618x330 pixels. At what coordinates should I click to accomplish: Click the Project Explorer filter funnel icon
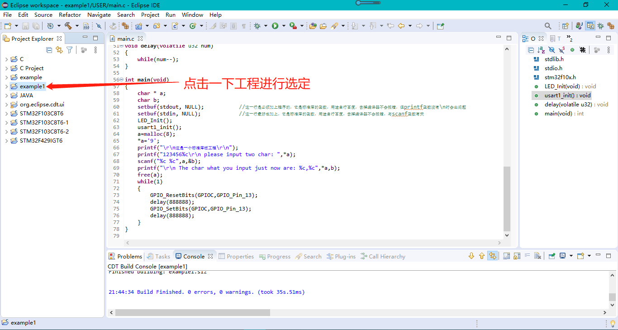70,50
